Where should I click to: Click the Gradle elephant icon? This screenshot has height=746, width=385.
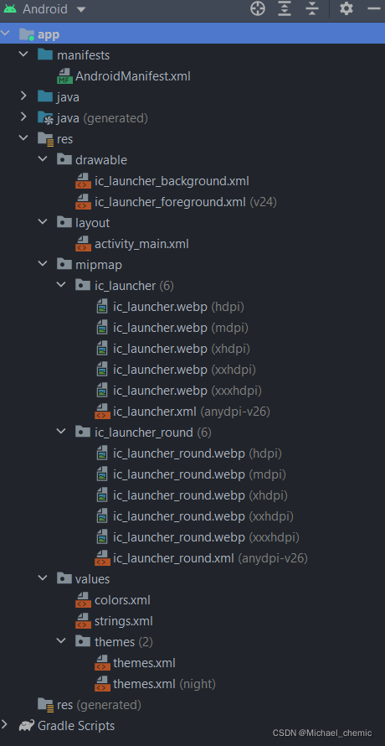[27, 725]
